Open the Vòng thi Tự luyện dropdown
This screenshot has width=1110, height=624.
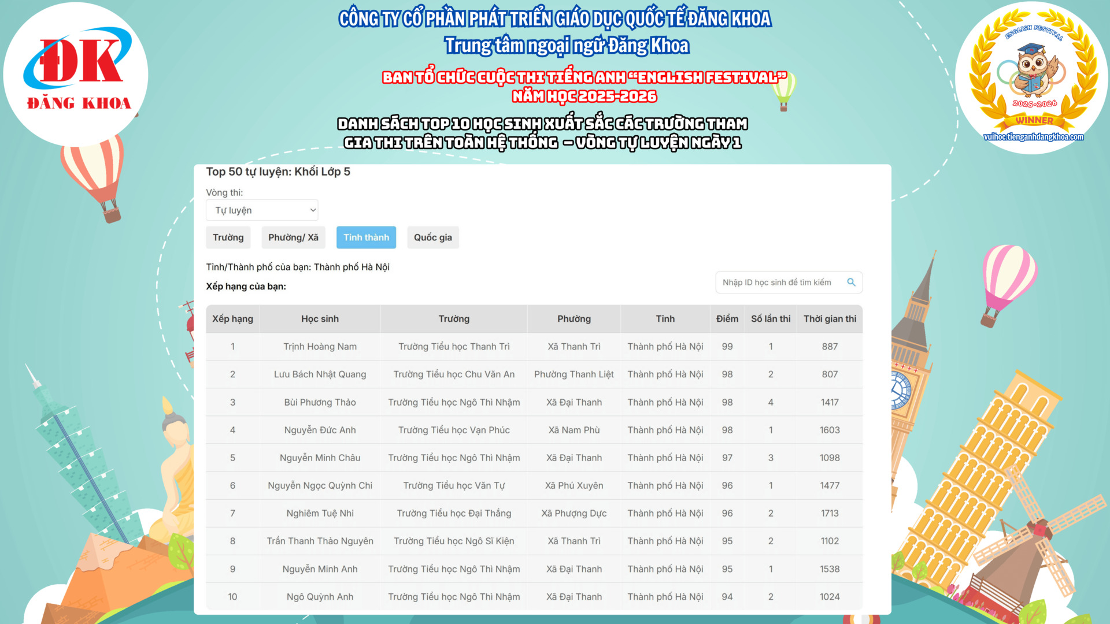[x=262, y=210]
